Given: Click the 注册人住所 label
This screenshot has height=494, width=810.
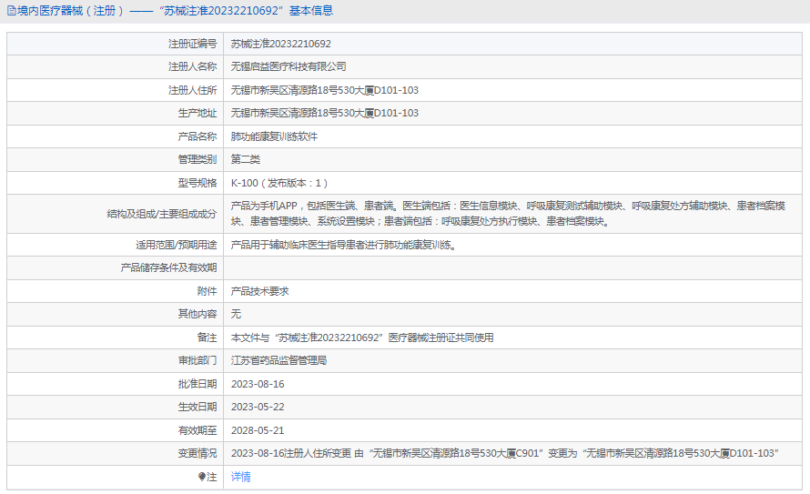Looking at the screenshot, I should (x=192, y=90).
